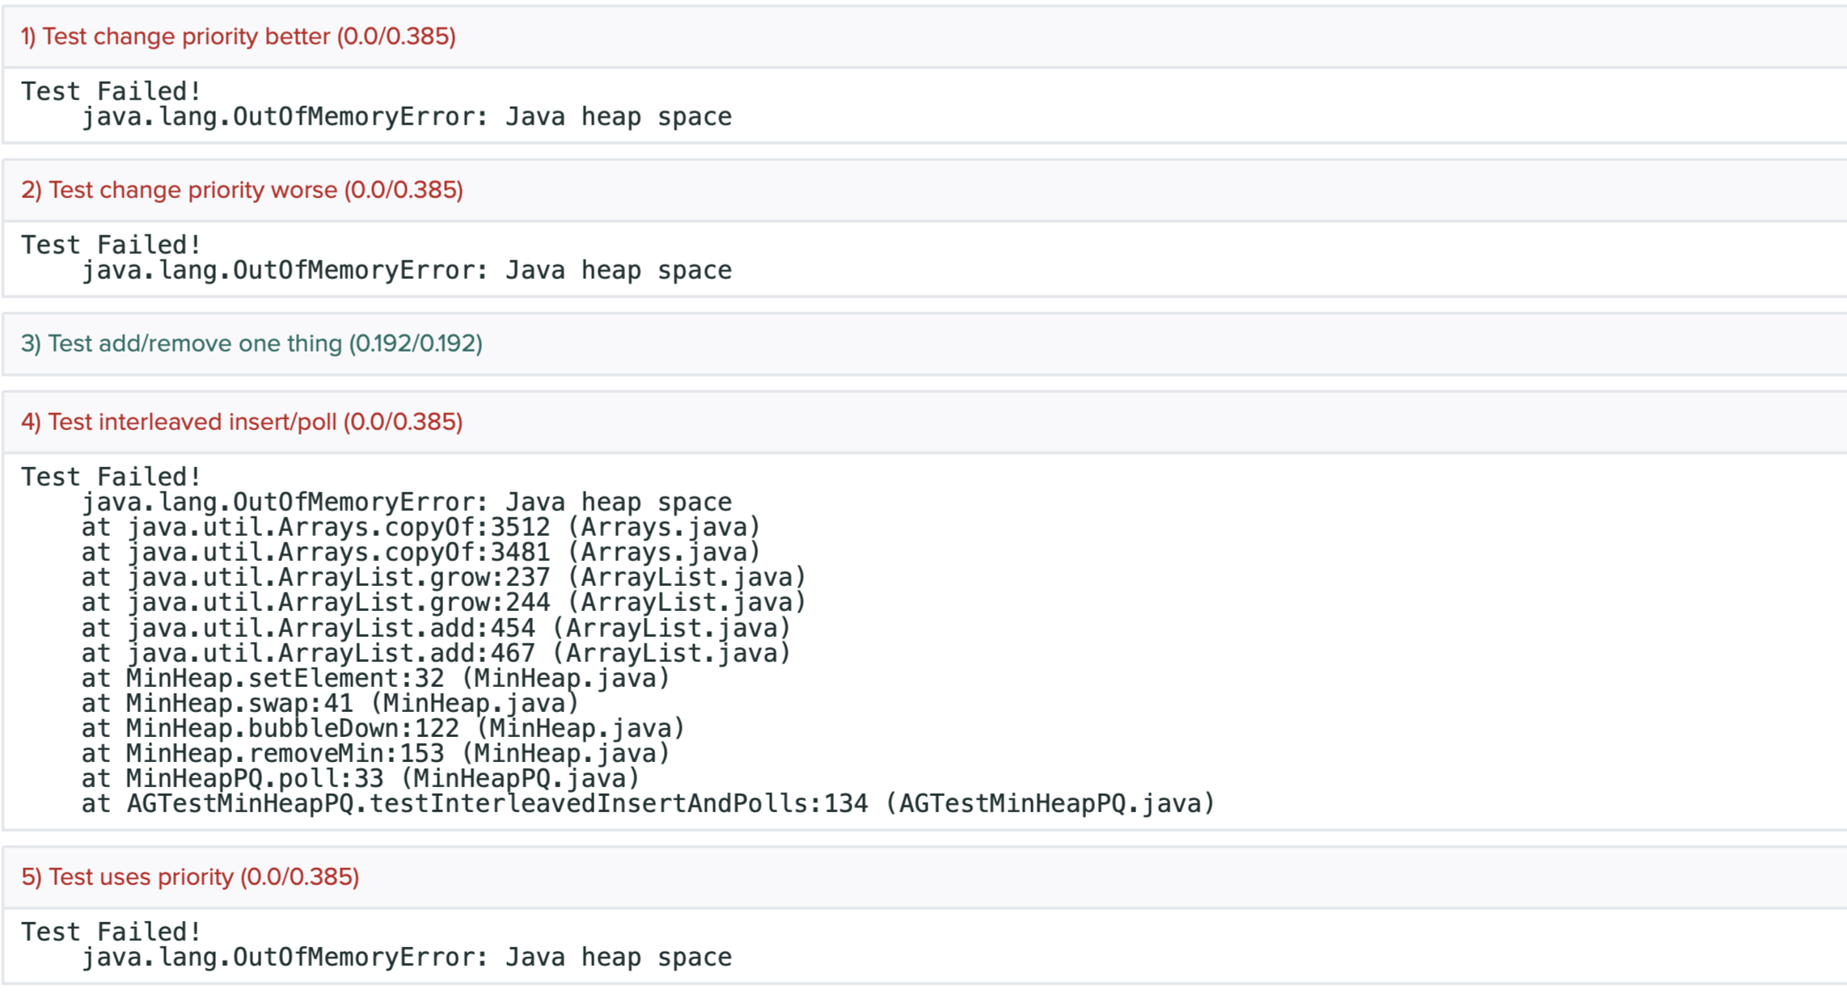Collapse 'Test uses priority' result header
This screenshot has height=994, width=1847.
[190, 877]
